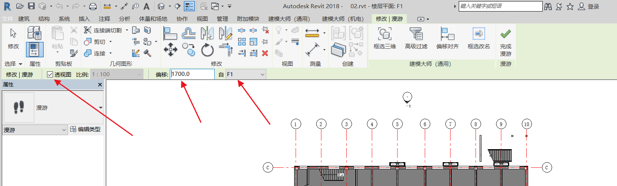Switch to the 视图 ribbon tab
The height and width of the screenshot is (186, 617).
point(202,19)
